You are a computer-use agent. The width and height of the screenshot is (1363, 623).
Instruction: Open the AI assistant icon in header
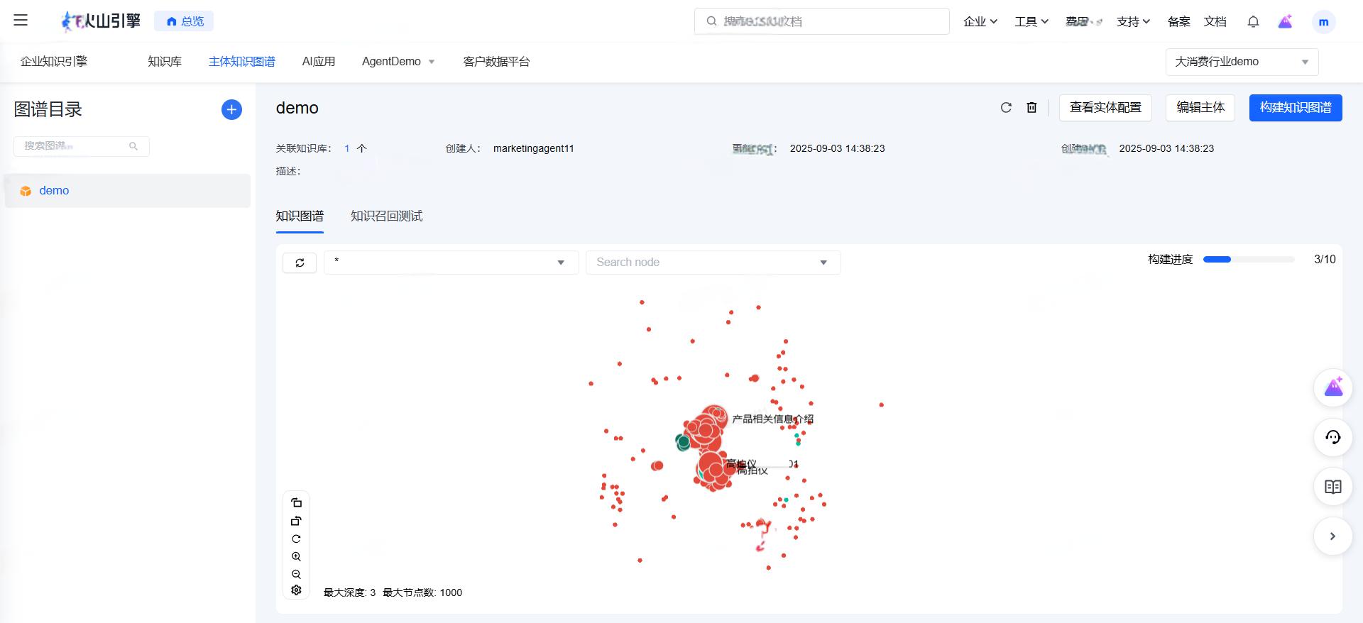click(1285, 21)
